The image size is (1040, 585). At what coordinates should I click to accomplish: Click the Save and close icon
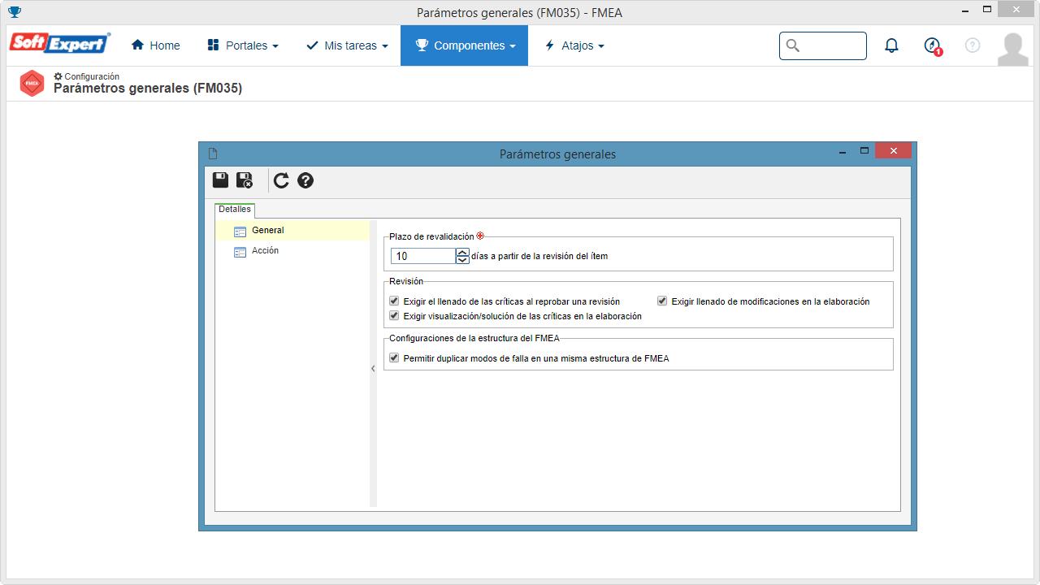[x=245, y=180]
